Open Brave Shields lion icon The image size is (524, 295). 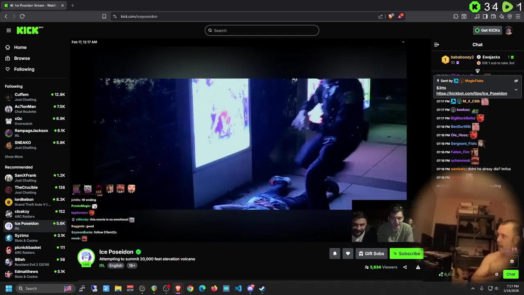391,16
